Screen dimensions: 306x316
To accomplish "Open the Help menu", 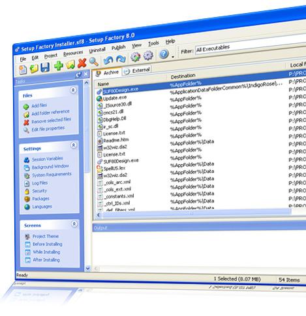I will [170, 41].
